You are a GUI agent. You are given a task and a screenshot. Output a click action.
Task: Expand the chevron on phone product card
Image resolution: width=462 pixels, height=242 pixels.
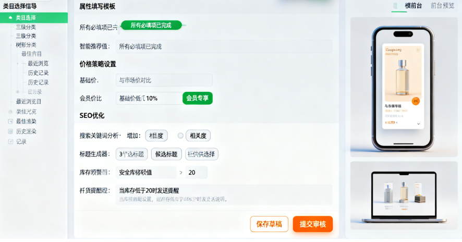click(418, 124)
